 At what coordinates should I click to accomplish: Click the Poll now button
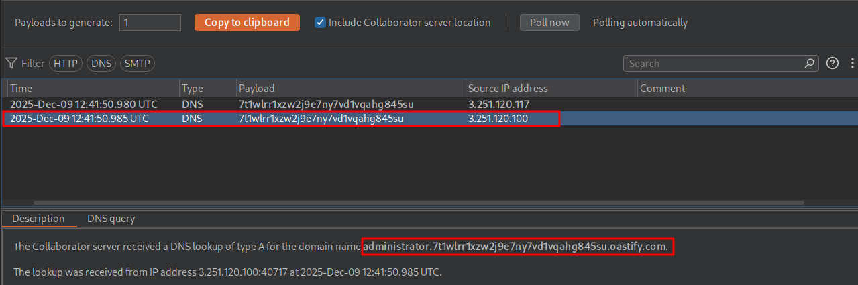point(549,23)
